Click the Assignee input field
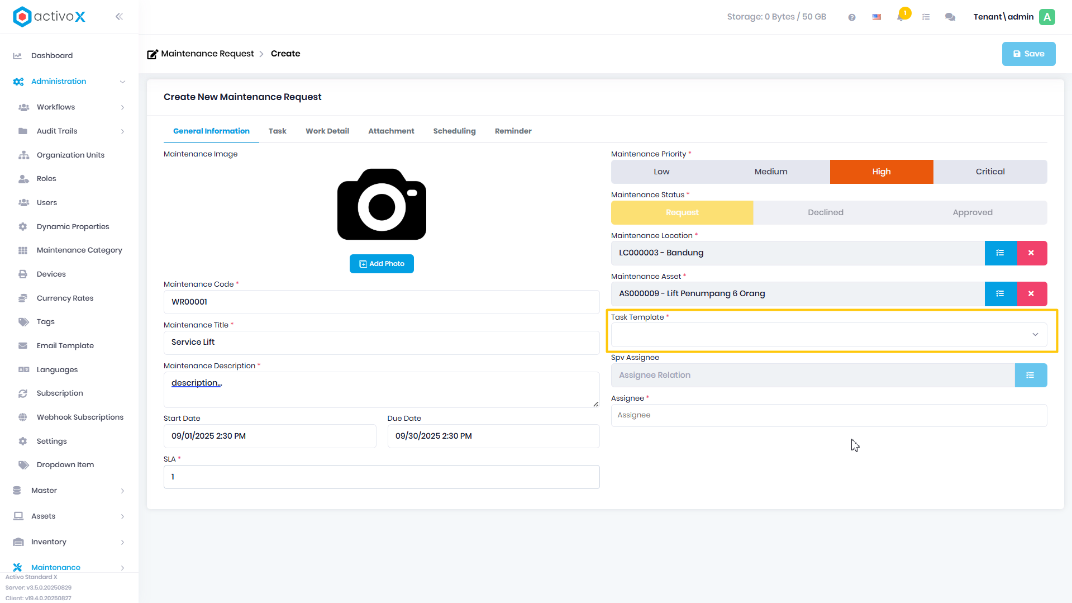Image resolution: width=1072 pixels, height=603 pixels. click(829, 416)
